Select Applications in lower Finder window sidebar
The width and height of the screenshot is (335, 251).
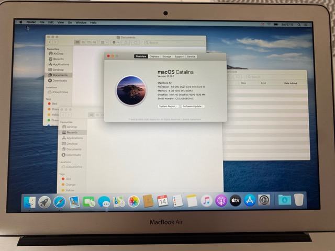click(x=72, y=138)
